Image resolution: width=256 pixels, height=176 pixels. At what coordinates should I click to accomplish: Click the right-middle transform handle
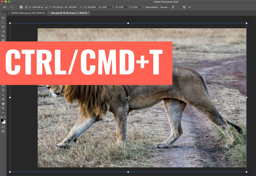pyautogui.click(x=246, y=98)
